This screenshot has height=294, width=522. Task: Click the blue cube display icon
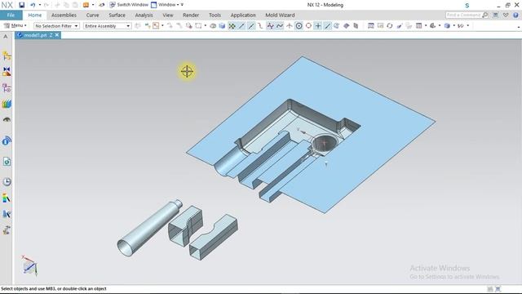tap(222, 25)
